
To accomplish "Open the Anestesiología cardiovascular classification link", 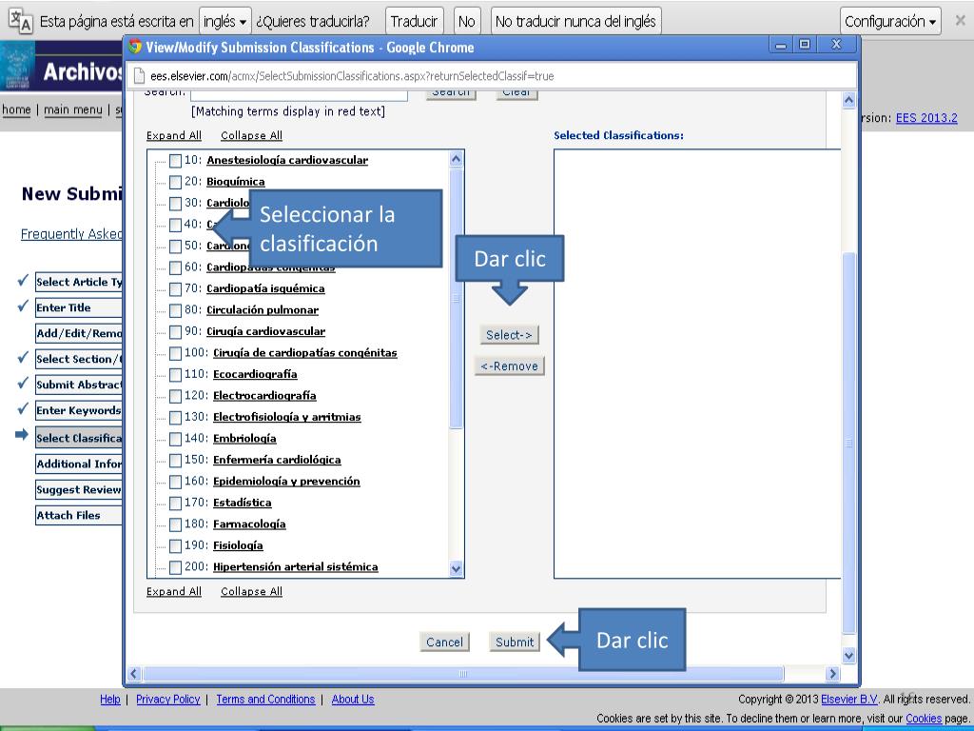I will tap(287, 160).
